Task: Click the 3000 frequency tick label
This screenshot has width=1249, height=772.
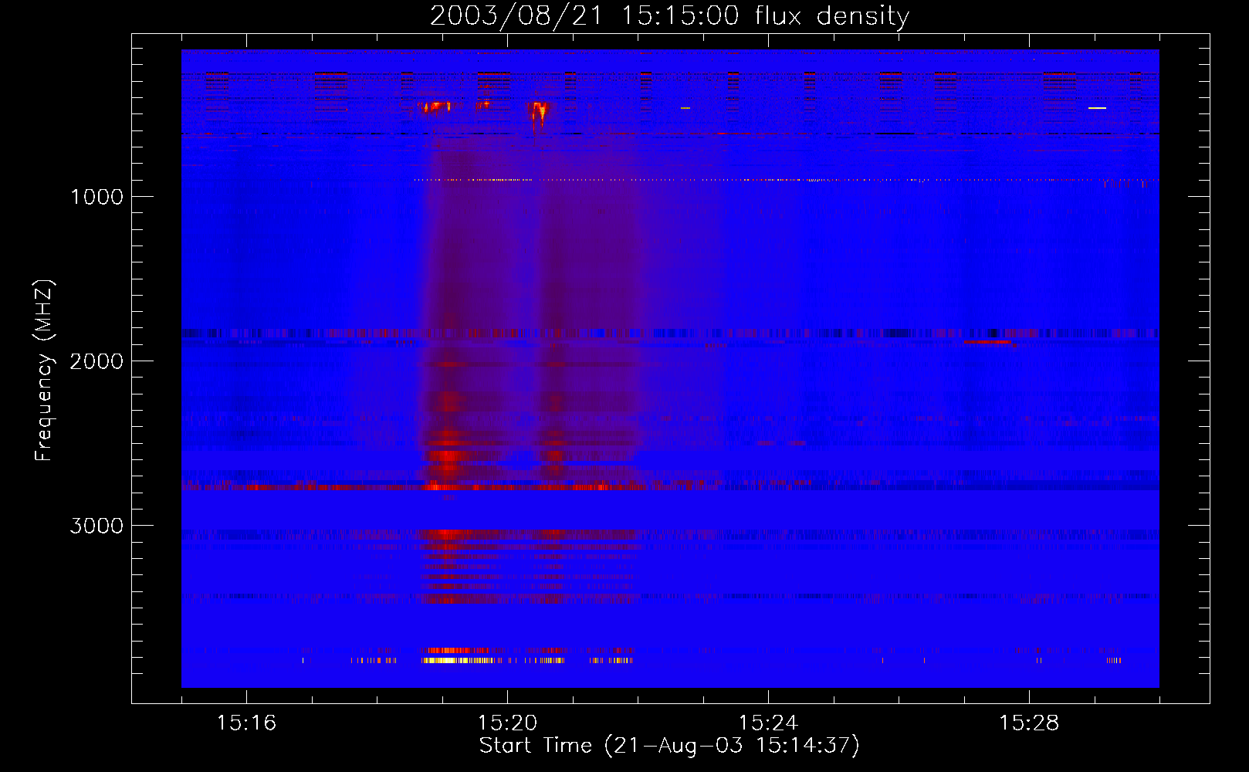Action: (96, 526)
